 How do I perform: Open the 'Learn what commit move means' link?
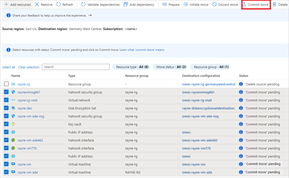pos(142,50)
